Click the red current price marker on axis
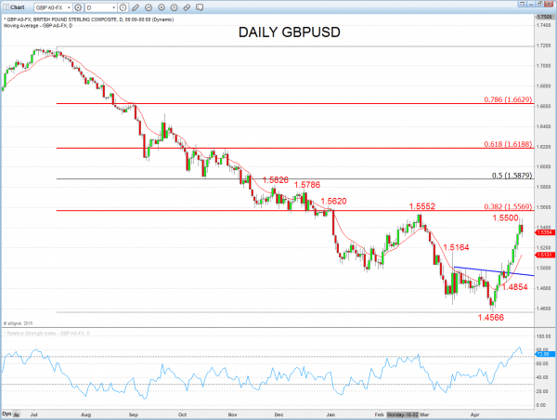This screenshot has height=420, width=557. [x=545, y=232]
